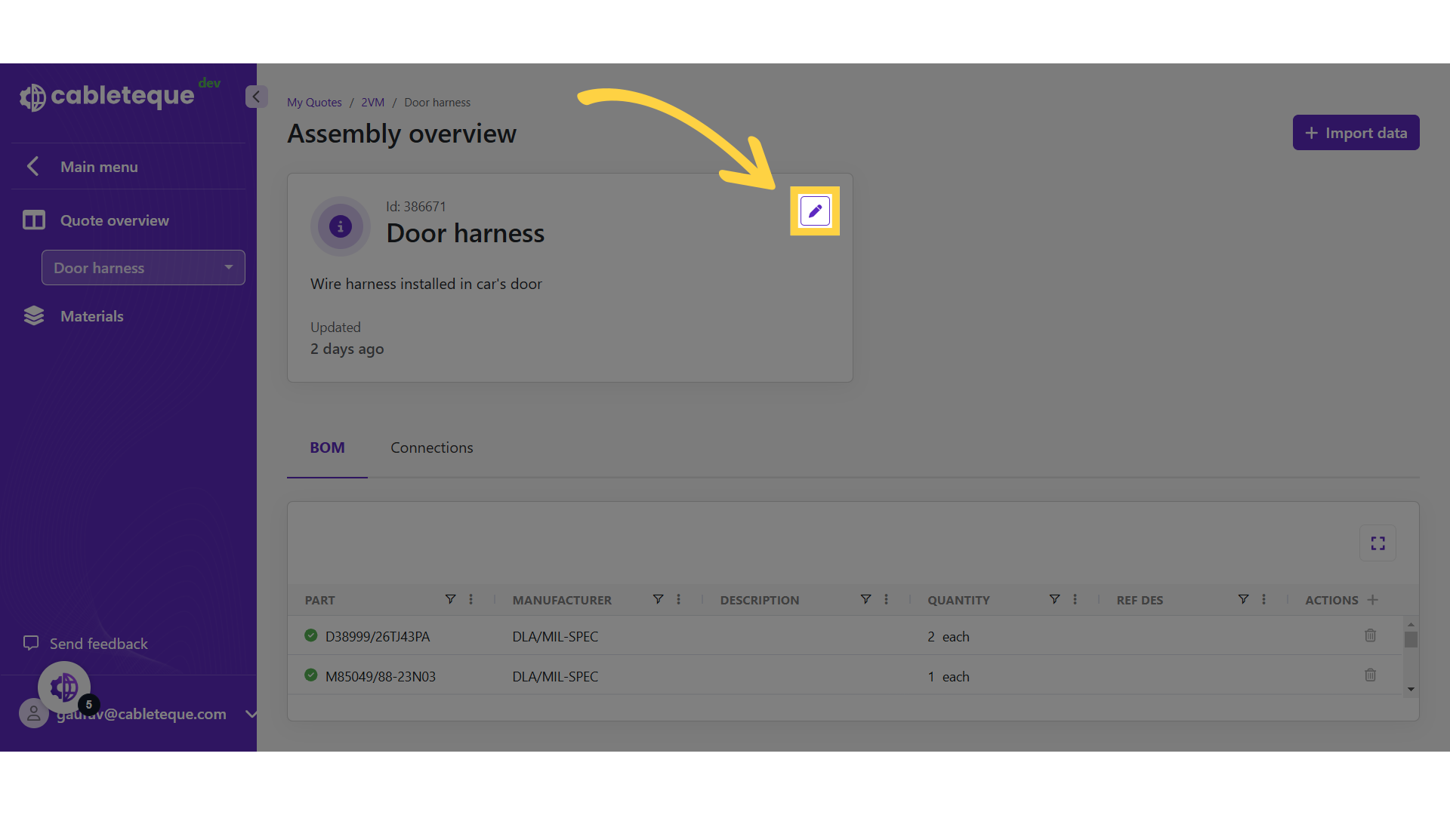Open Materials in the sidebar

tap(91, 316)
